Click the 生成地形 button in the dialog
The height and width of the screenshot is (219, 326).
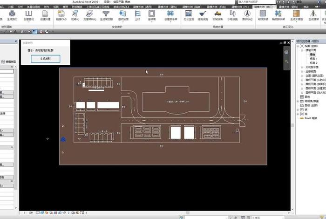click(x=45, y=59)
